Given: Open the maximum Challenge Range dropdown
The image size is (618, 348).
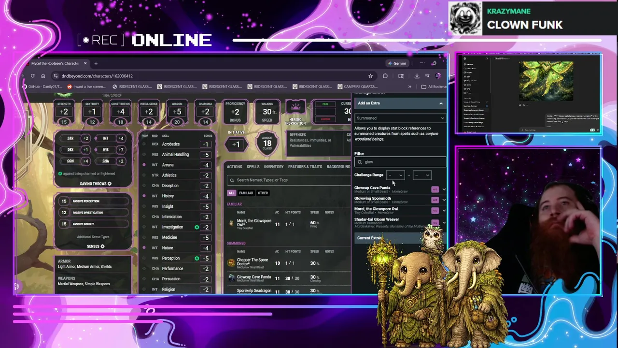Looking at the screenshot, I should coord(422,175).
